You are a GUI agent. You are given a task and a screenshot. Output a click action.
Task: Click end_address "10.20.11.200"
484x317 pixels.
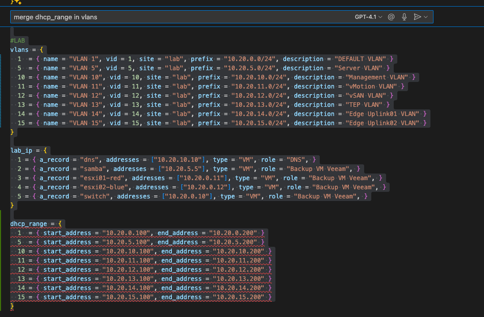239,261
